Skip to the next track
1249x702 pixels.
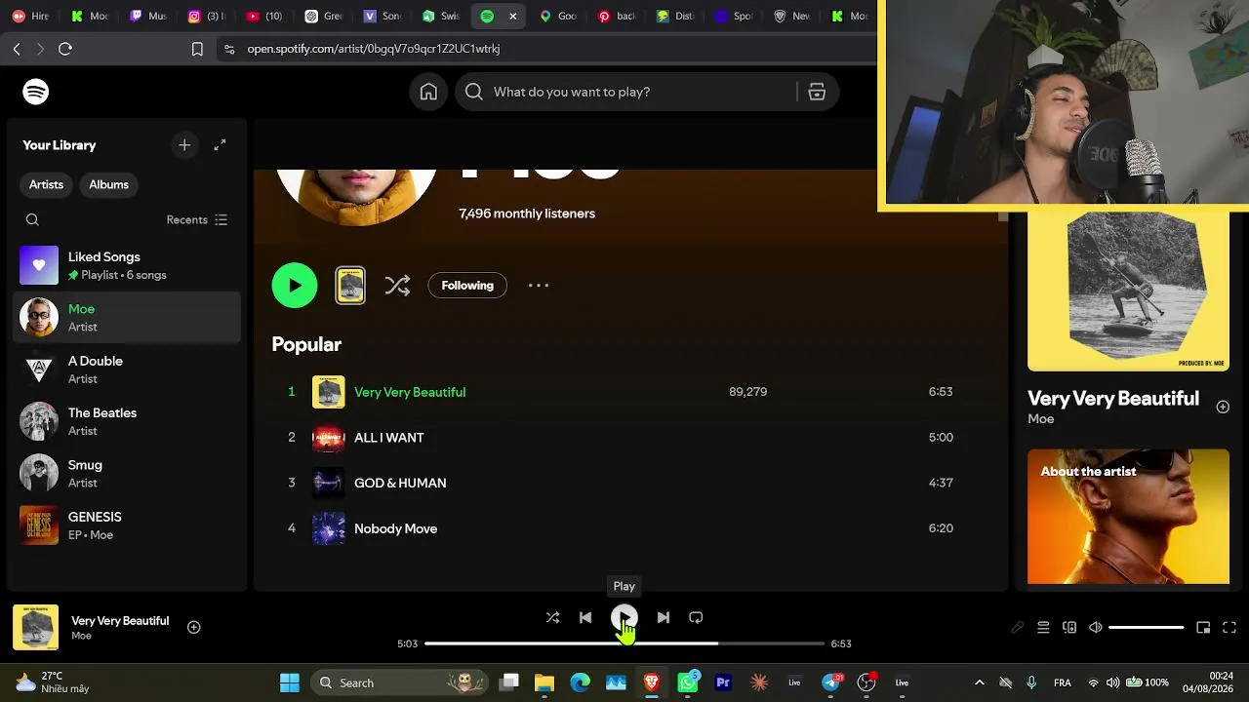point(664,617)
